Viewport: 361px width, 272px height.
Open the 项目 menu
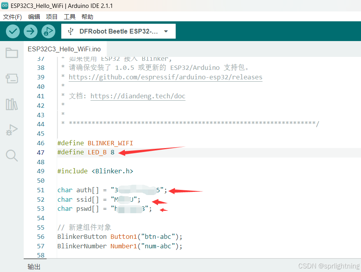pyautogui.click(x=52, y=17)
